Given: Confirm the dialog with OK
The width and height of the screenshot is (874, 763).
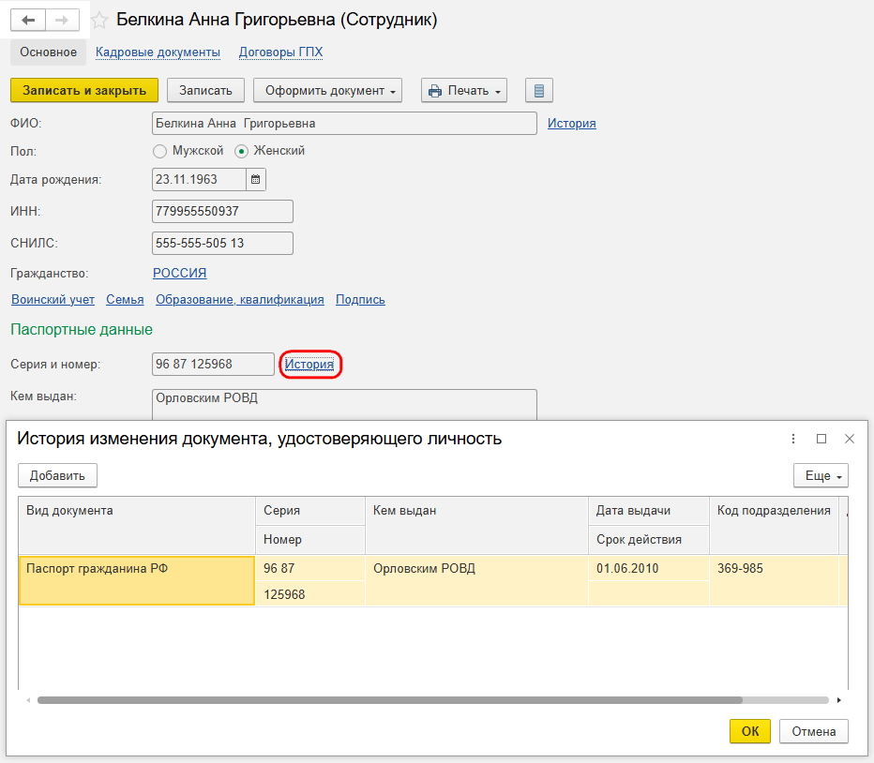Looking at the screenshot, I should pos(750,731).
